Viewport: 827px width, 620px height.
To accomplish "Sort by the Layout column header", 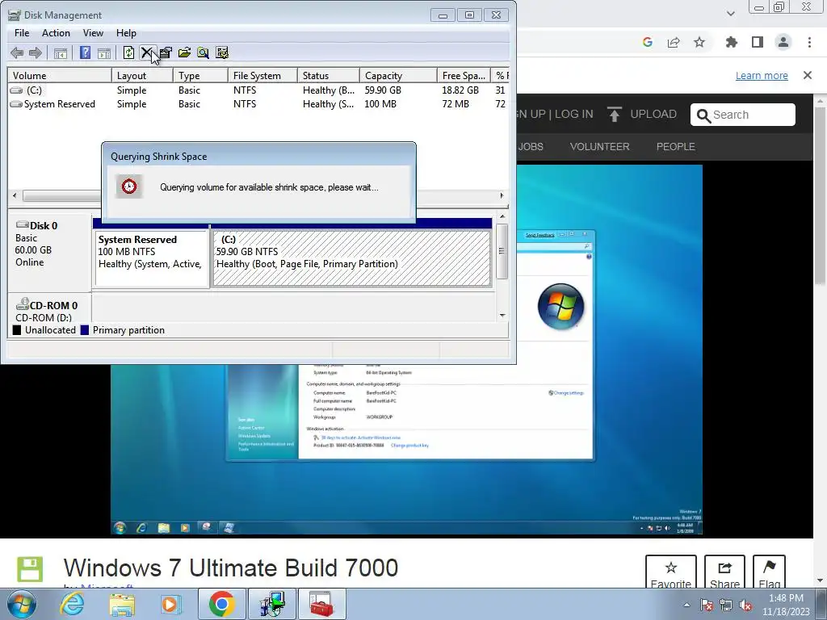I will pos(142,75).
